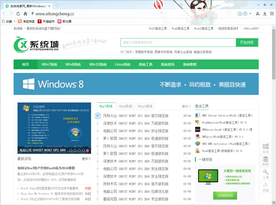Open the browser hamburger menu
This screenshot has width=276, height=205.
272,13
